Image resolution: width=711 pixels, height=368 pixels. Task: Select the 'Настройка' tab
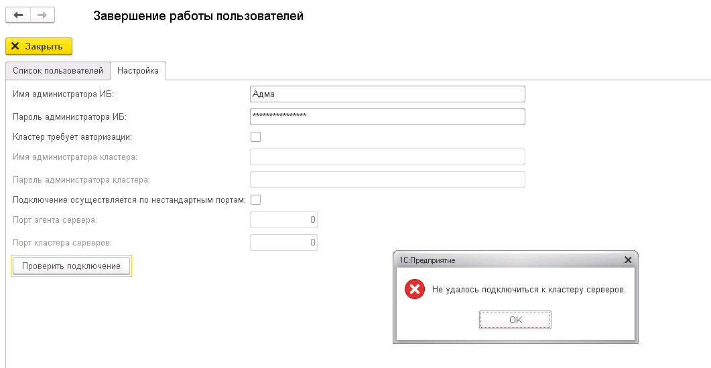138,71
